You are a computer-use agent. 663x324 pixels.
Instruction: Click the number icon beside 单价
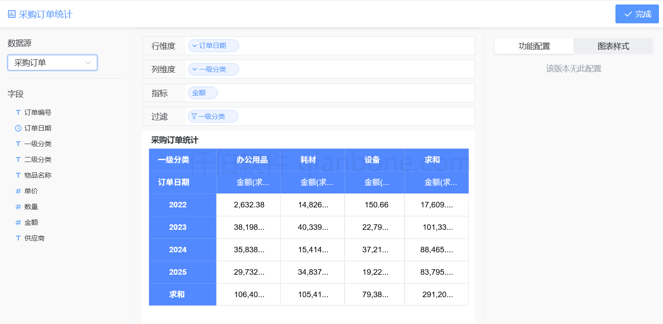(x=18, y=191)
